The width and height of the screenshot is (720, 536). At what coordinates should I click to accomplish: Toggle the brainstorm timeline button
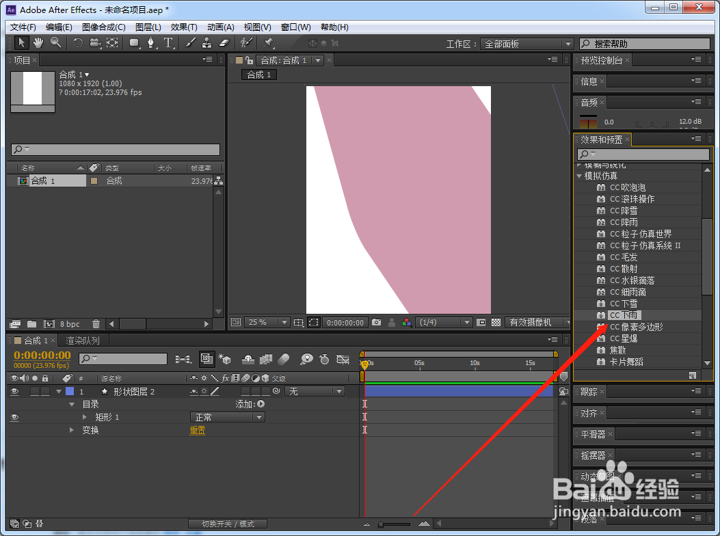306,359
